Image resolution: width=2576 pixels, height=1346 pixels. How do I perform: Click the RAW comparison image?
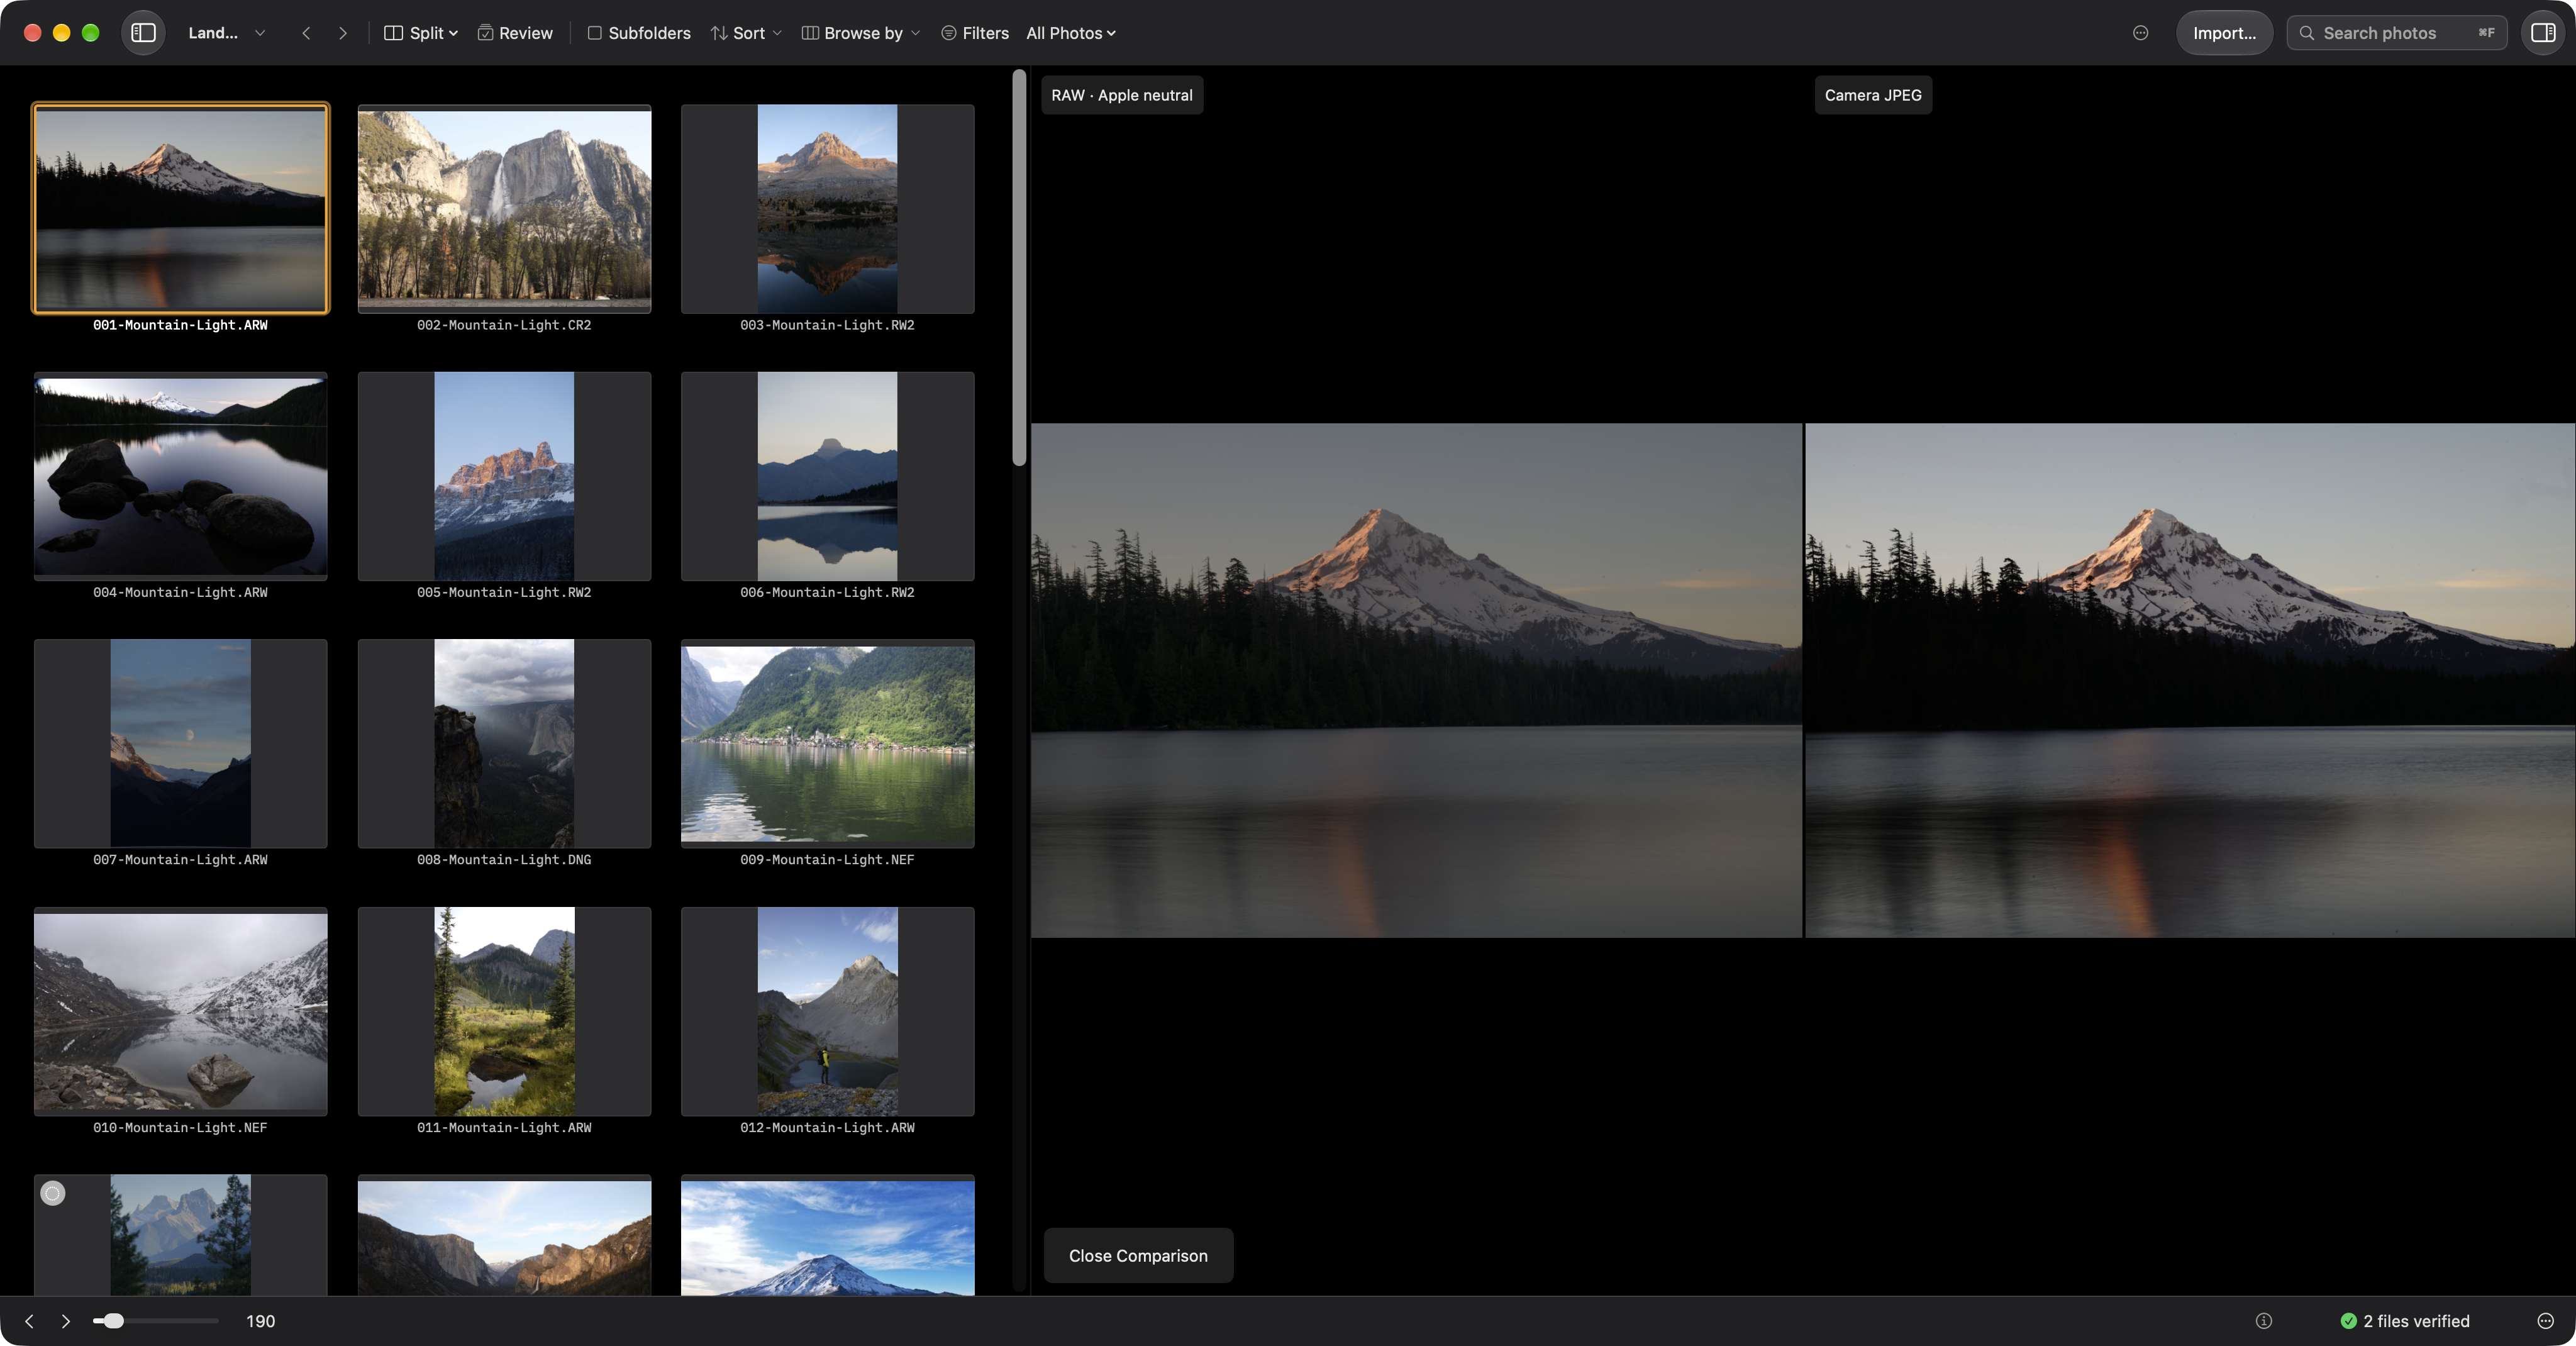click(1416, 680)
